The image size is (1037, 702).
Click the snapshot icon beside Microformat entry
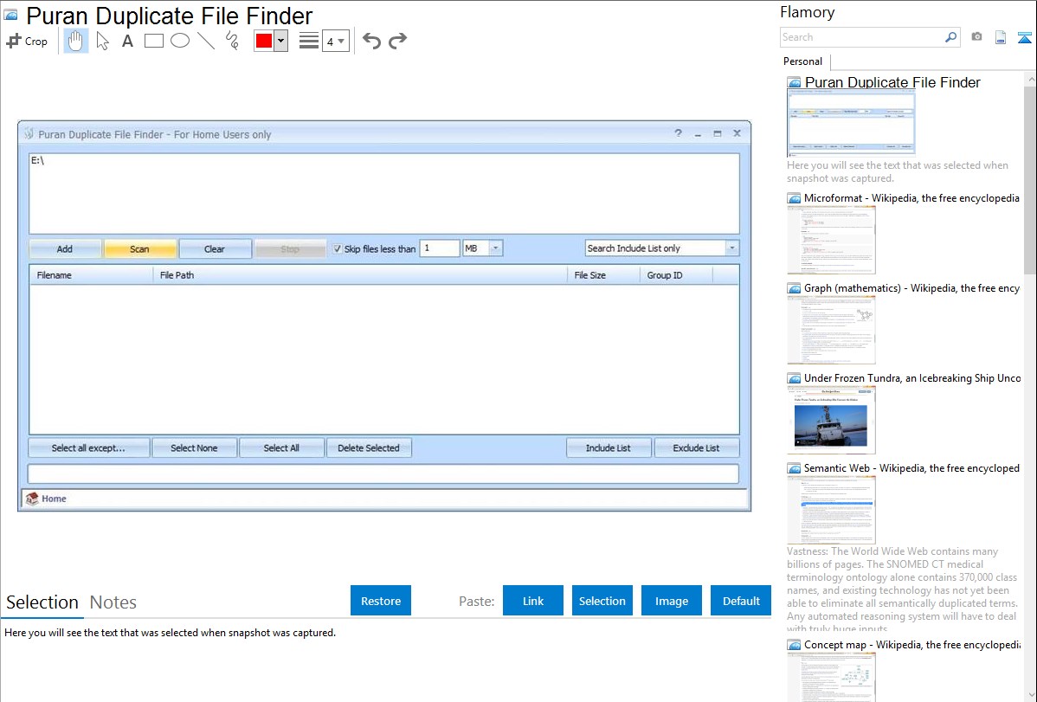[794, 198]
